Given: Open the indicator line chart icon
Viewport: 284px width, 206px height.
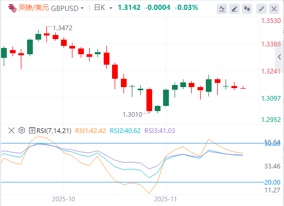Looking at the screenshot, I should pyautogui.click(x=222, y=9).
